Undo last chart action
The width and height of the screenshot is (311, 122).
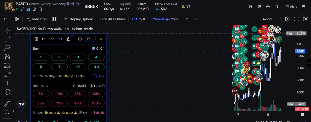click(188, 19)
